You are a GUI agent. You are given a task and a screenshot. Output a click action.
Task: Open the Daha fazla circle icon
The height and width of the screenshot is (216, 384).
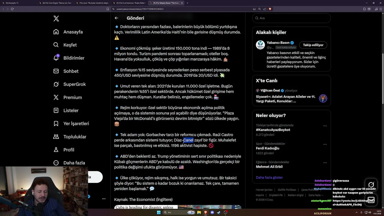point(56,163)
